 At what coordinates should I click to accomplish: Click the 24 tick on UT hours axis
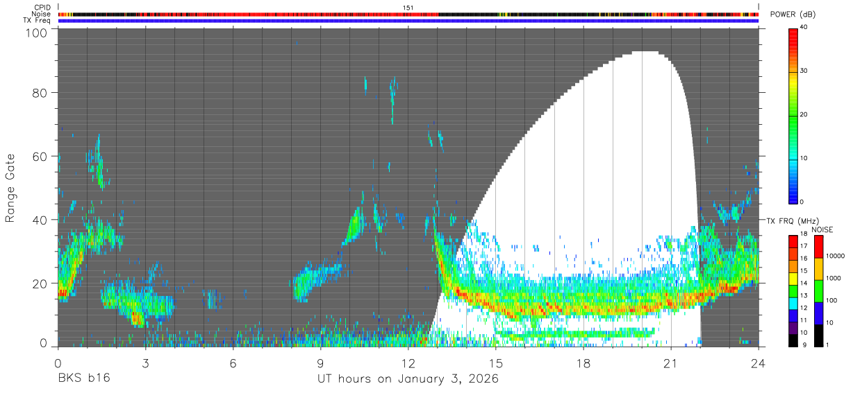(x=759, y=363)
